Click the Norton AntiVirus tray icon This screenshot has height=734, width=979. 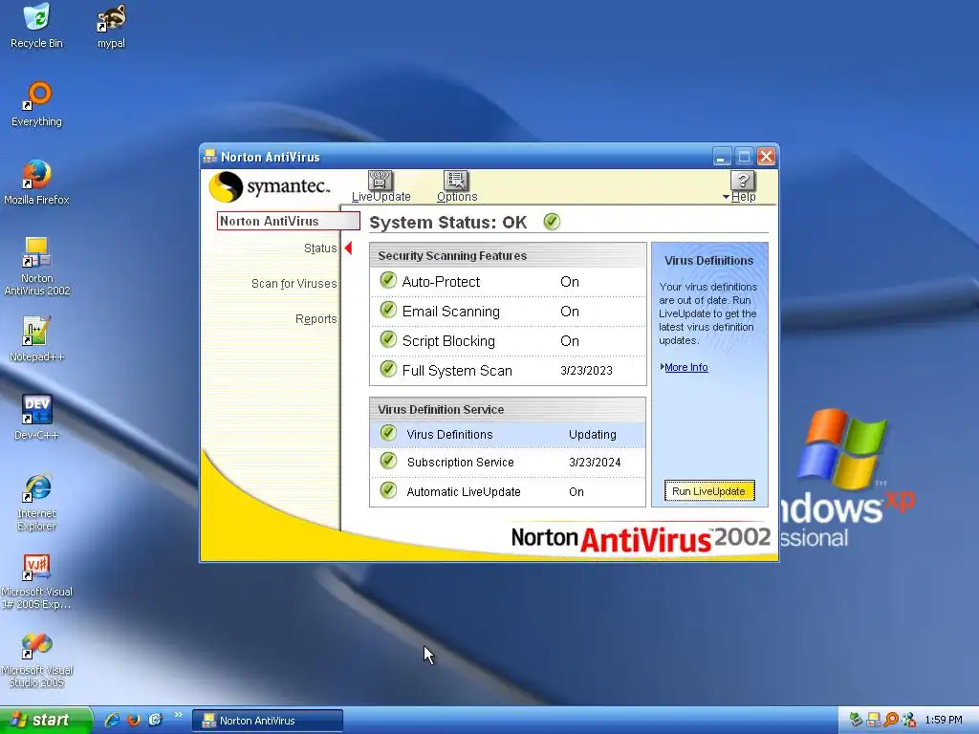(x=874, y=720)
